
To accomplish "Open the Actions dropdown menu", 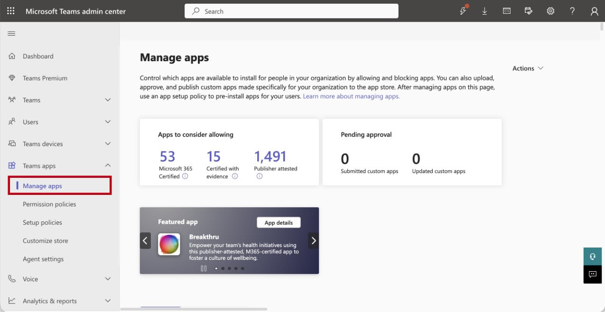I will coord(528,68).
